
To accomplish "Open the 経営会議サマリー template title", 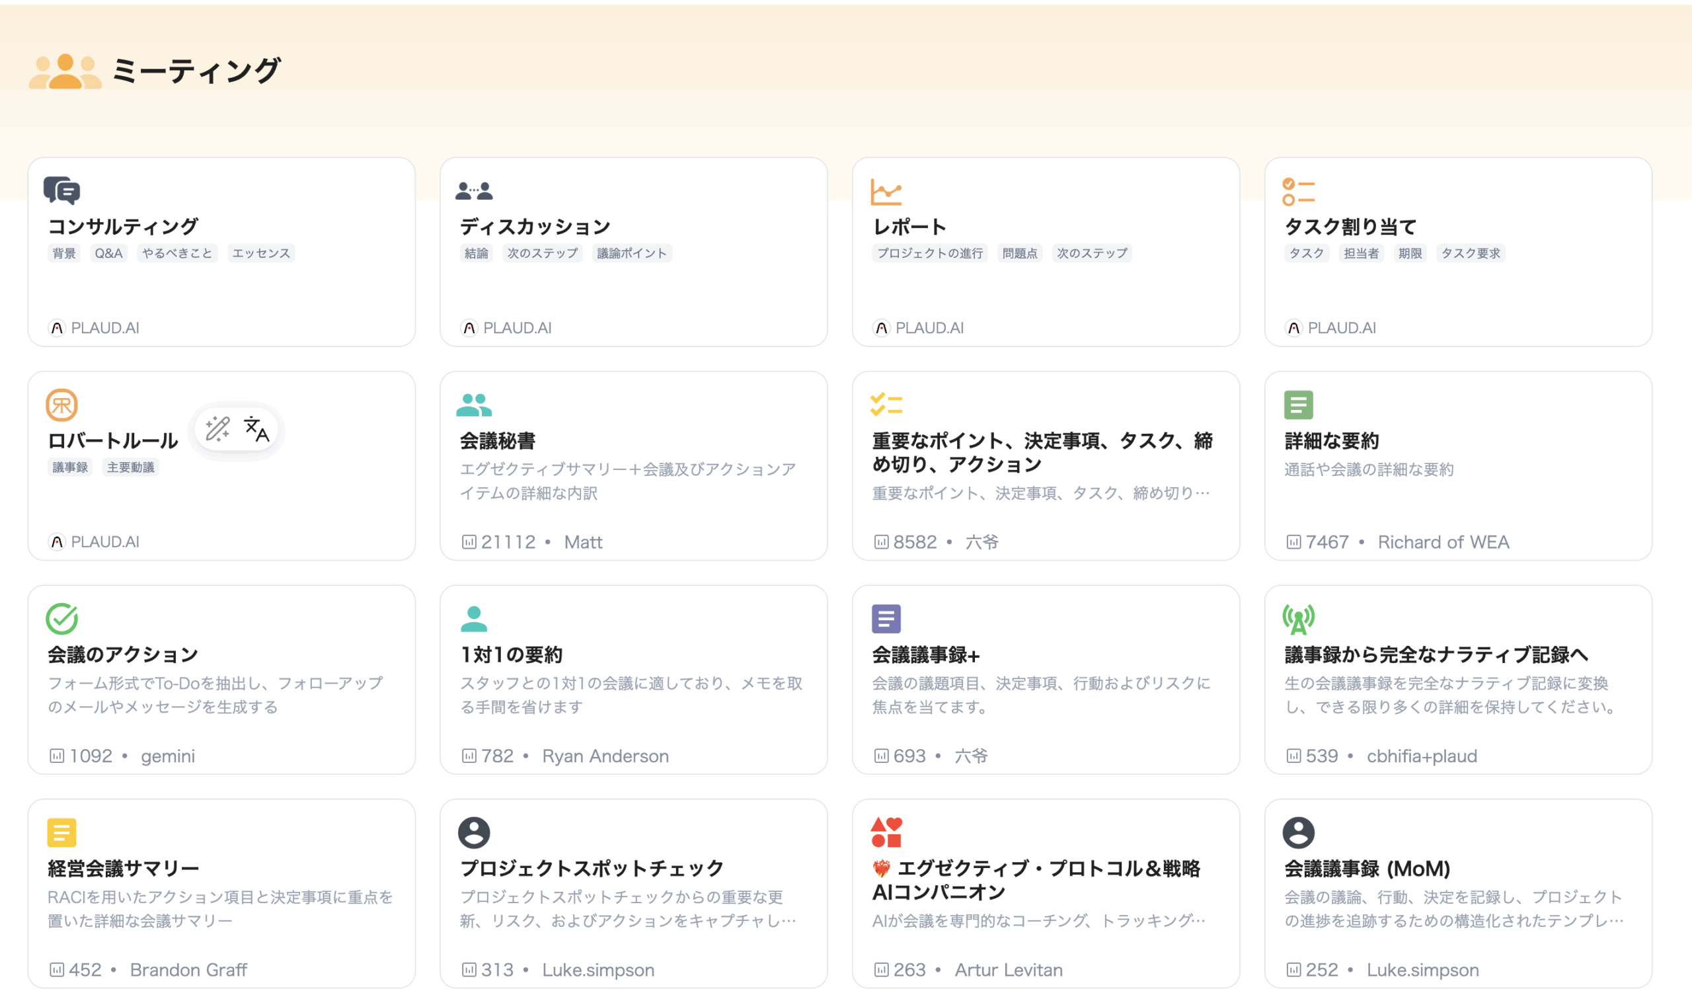I will click(x=123, y=868).
